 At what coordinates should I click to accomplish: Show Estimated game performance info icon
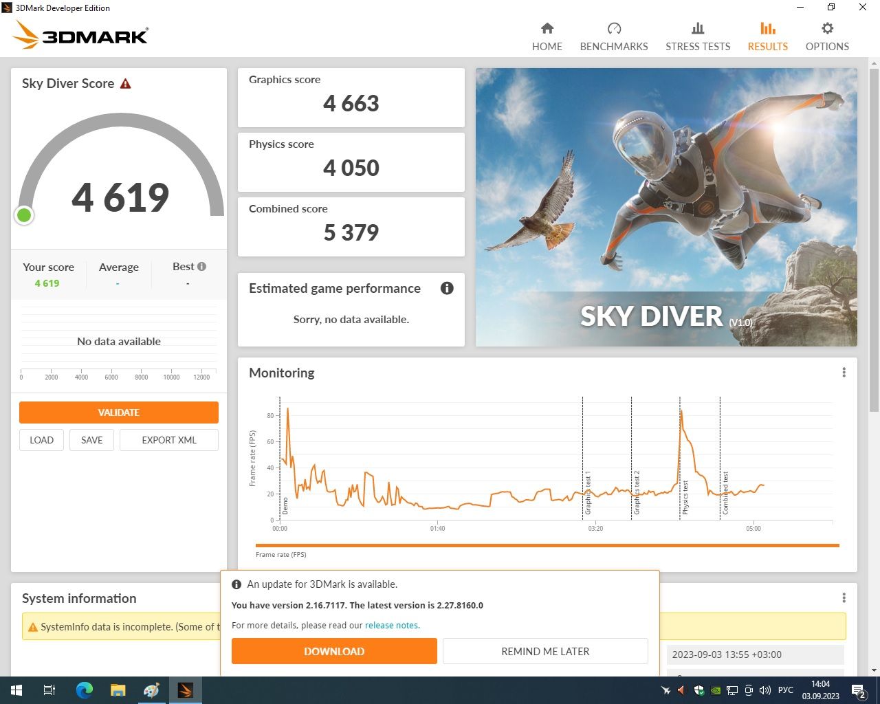pyautogui.click(x=447, y=288)
